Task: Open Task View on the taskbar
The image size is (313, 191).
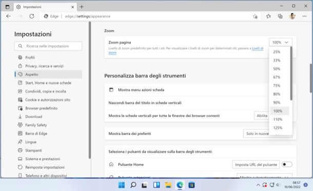Action: coord(145,185)
